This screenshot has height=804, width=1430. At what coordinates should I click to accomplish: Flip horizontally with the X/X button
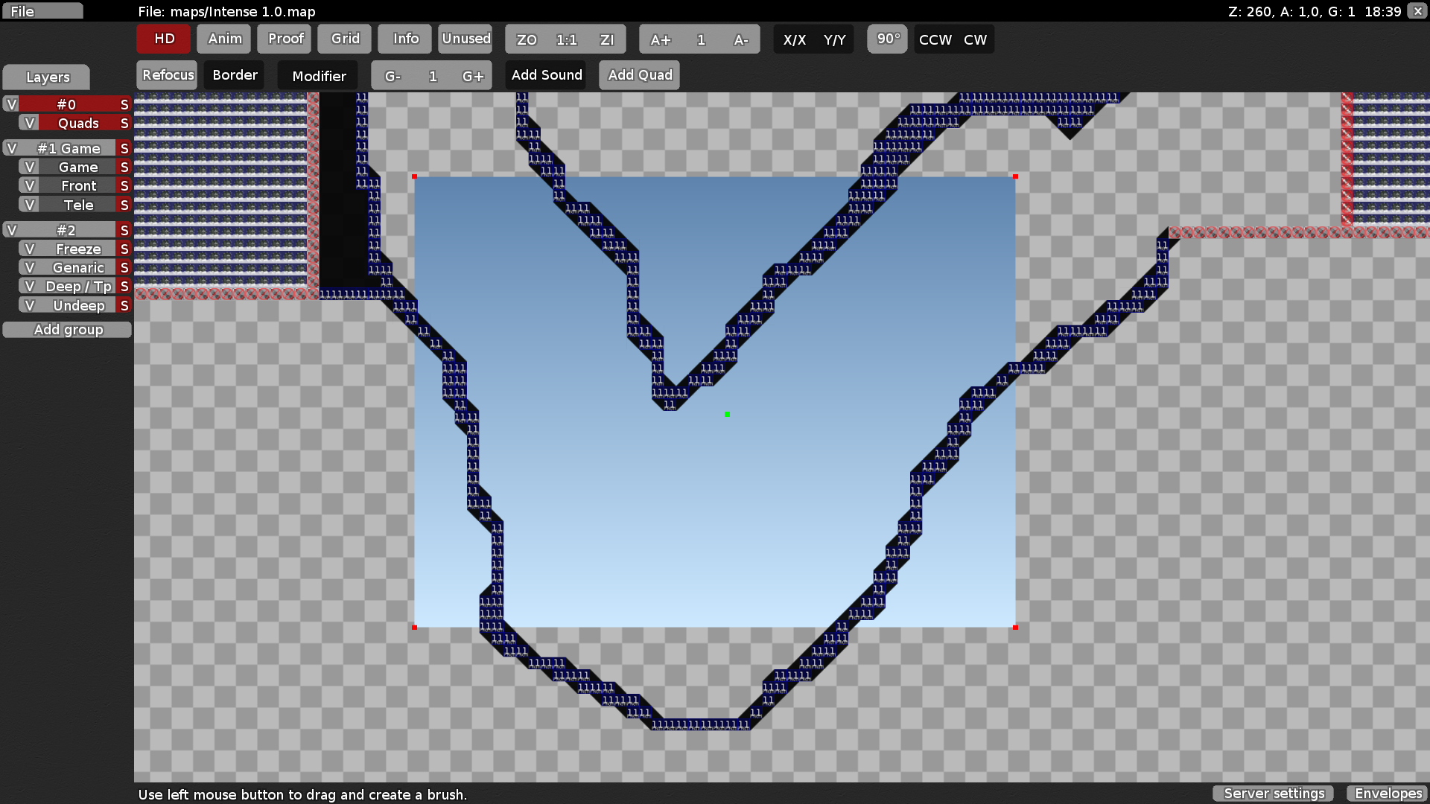pos(794,39)
